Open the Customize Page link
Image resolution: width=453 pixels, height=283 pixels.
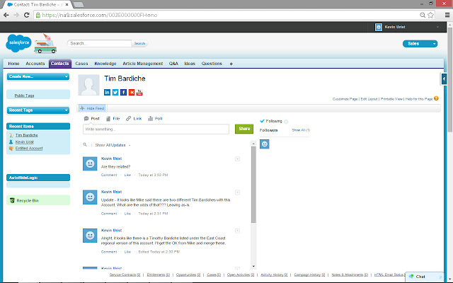345,99
